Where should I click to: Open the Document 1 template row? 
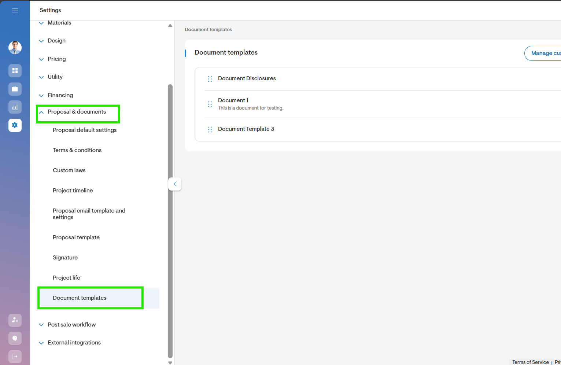pyautogui.click(x=383, y=104)
